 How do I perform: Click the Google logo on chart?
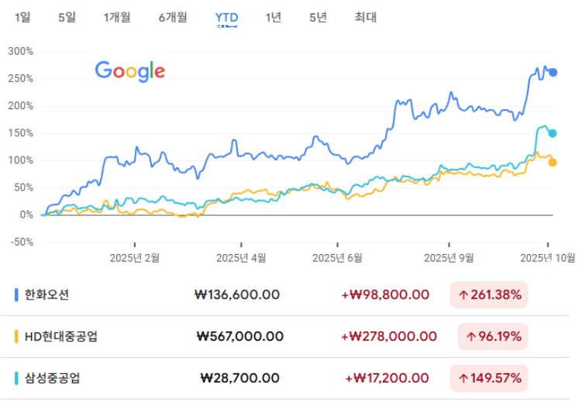click(x=130, y=71)
